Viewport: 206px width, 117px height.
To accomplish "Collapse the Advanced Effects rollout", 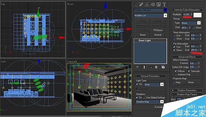I will pyautogui.click(x=187, y=57).
